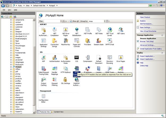Open .NET Roles feature
The width and height of the screenshot is (166, 118).
pos(99,31)
